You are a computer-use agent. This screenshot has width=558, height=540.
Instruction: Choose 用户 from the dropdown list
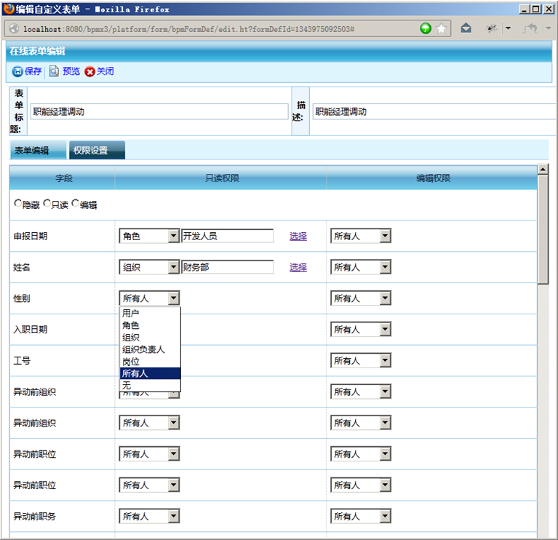pyautogui.click(x=150, y=313)
